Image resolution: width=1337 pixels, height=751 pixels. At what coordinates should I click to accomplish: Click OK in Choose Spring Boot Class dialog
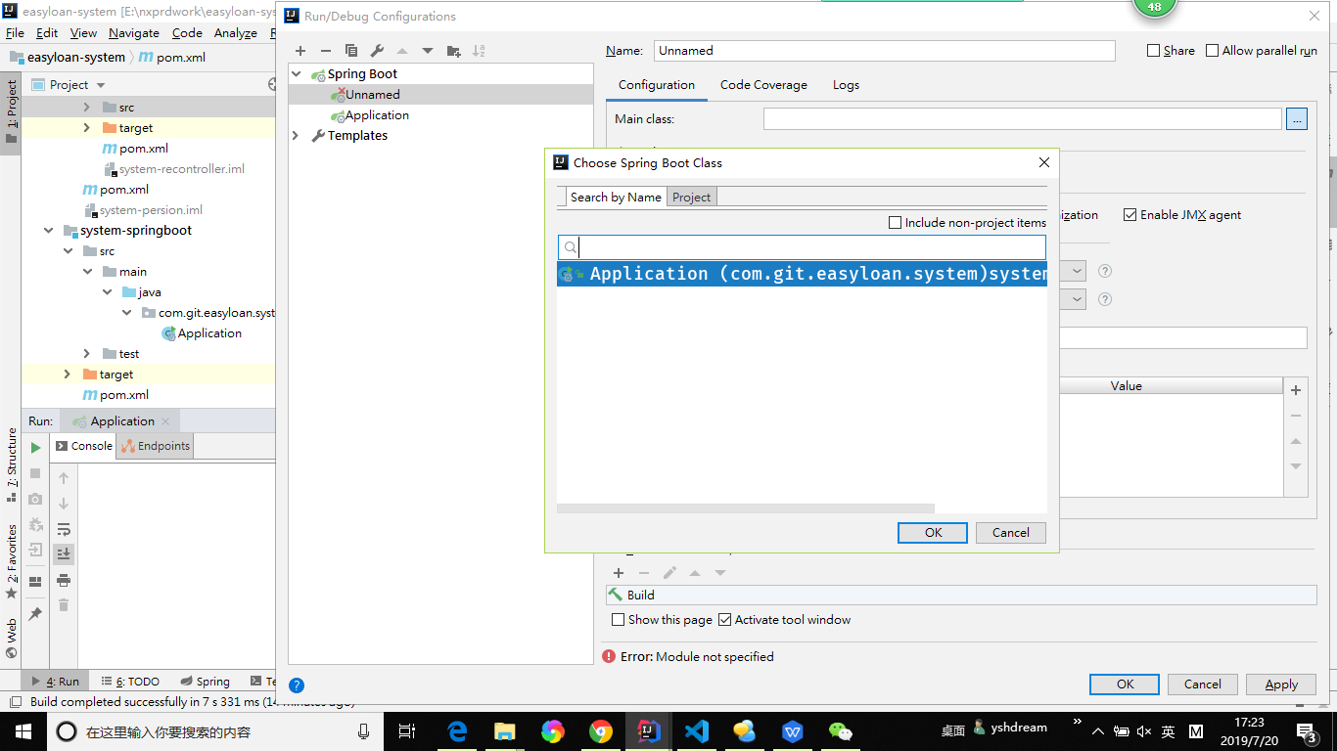(933, 533)
